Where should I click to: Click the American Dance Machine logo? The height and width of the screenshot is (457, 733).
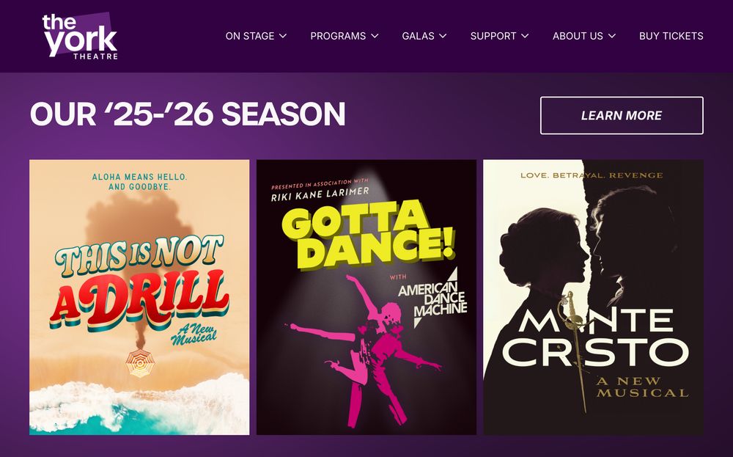[x=433, y=298]
